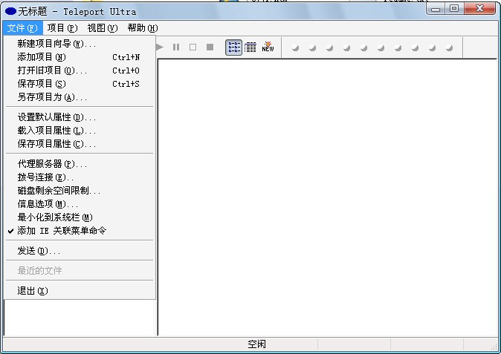Image resolution: width=501 pixels, height=354 pixels.
Task: Click the NEW toolbar icon
Action: pyautogui.click(x=268, y=47)
